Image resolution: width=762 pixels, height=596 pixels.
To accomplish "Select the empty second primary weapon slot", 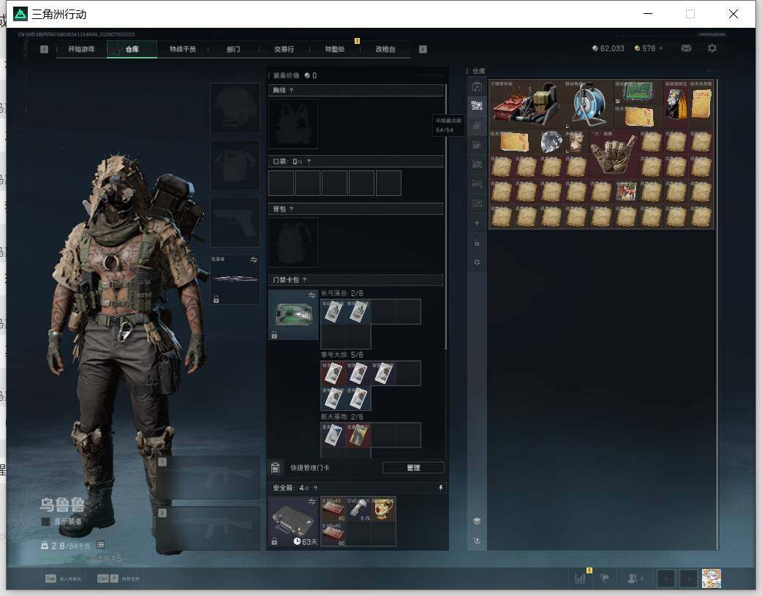I will pos(209,529).
